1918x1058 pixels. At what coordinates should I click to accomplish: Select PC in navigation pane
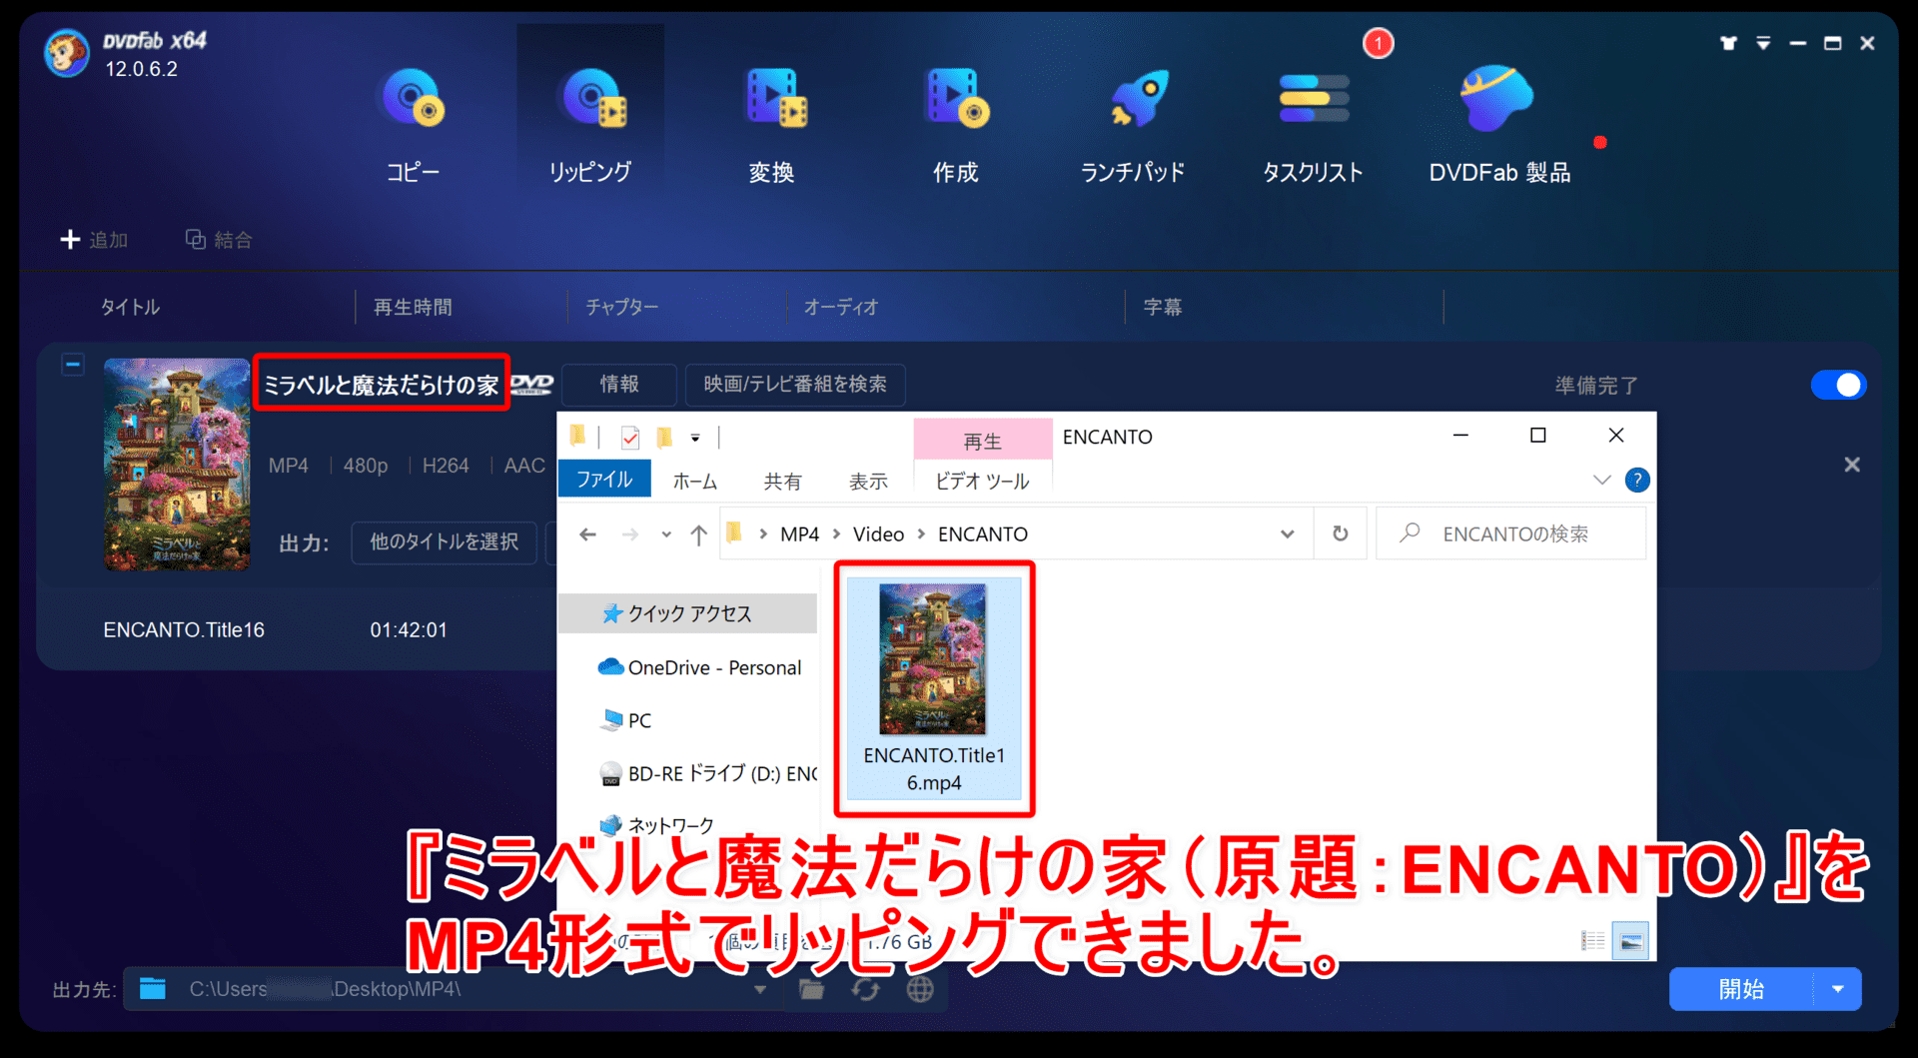click(626, 720)
